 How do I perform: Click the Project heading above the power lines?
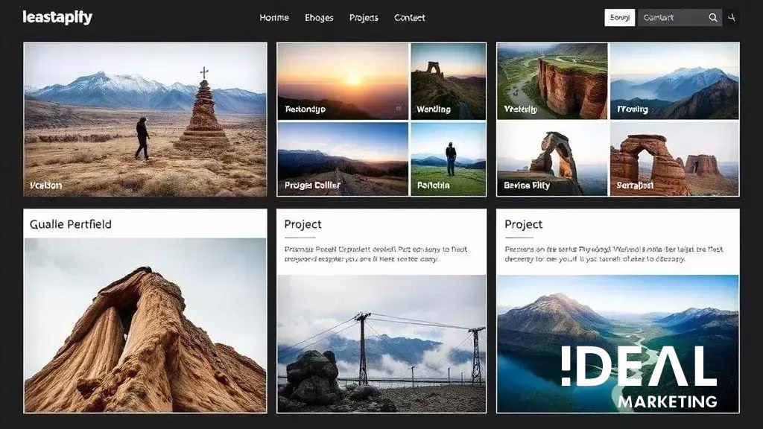(x=303, y=224)
